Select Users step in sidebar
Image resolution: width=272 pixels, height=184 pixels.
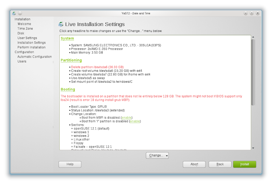[22, 61]
